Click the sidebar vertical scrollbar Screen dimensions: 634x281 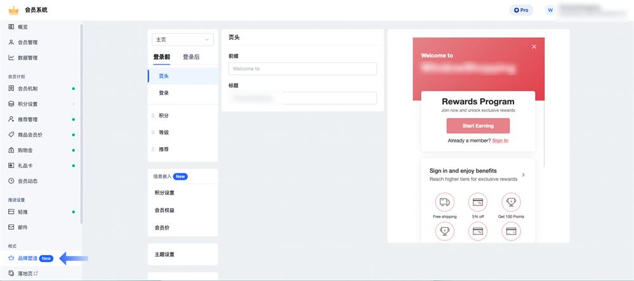pos(81,123)
